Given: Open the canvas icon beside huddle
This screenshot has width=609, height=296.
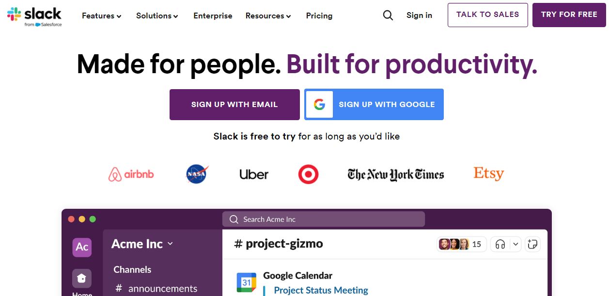Looking at the screenshot, I should point(532,244).
